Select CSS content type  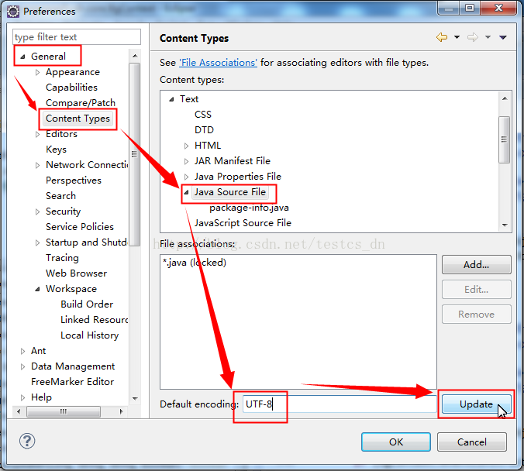coord(203,115)
